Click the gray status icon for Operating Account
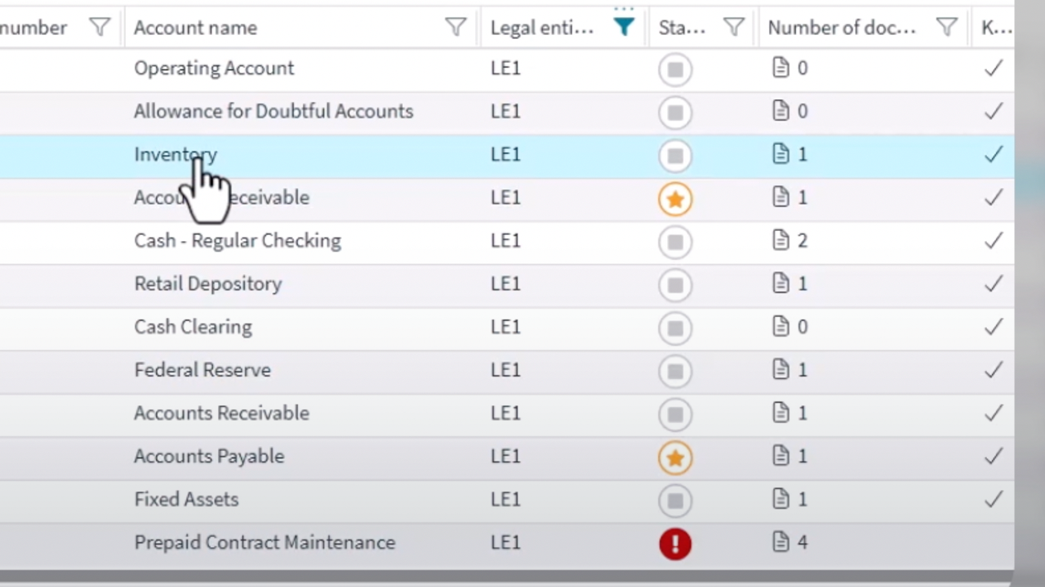 675,69
